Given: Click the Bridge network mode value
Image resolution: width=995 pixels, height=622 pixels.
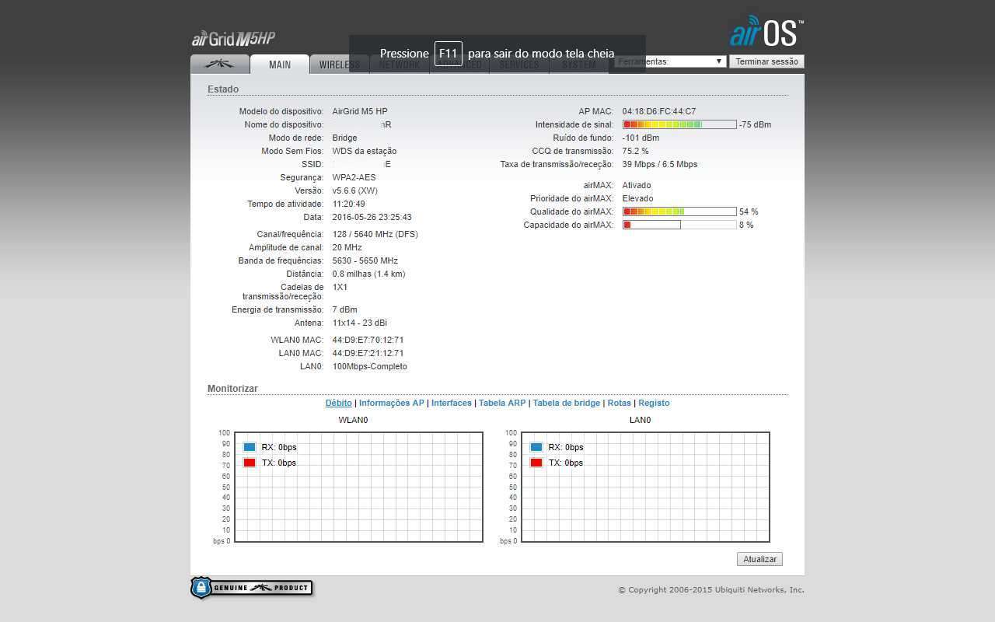Looking at the screenshot, I should coord(345,138).
